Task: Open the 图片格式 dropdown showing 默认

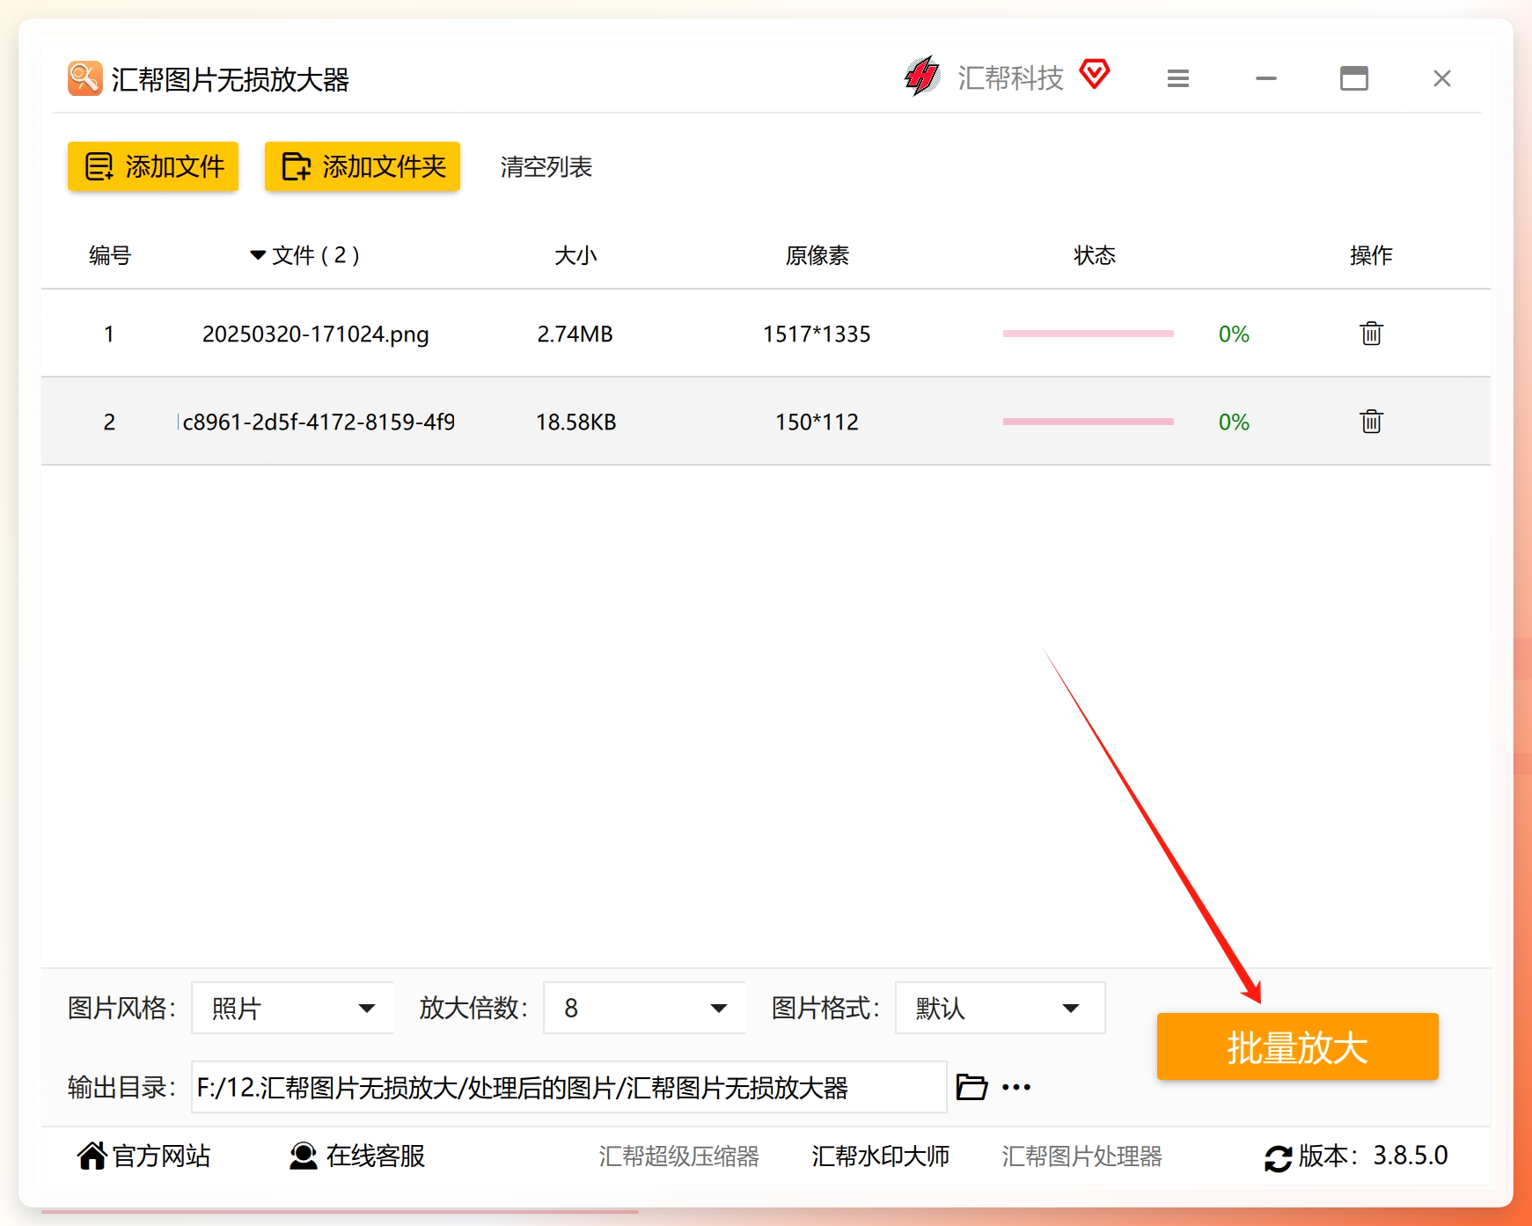Action: point(1001,1008)
